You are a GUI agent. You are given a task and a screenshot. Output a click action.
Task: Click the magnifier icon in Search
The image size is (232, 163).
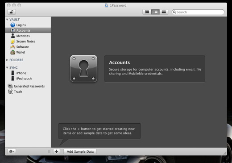tap(174, 12)
